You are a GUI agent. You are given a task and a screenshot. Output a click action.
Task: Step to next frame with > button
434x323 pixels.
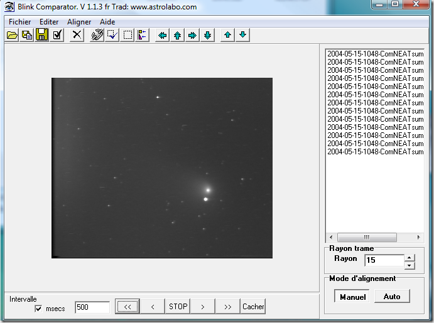pos(203,306)
